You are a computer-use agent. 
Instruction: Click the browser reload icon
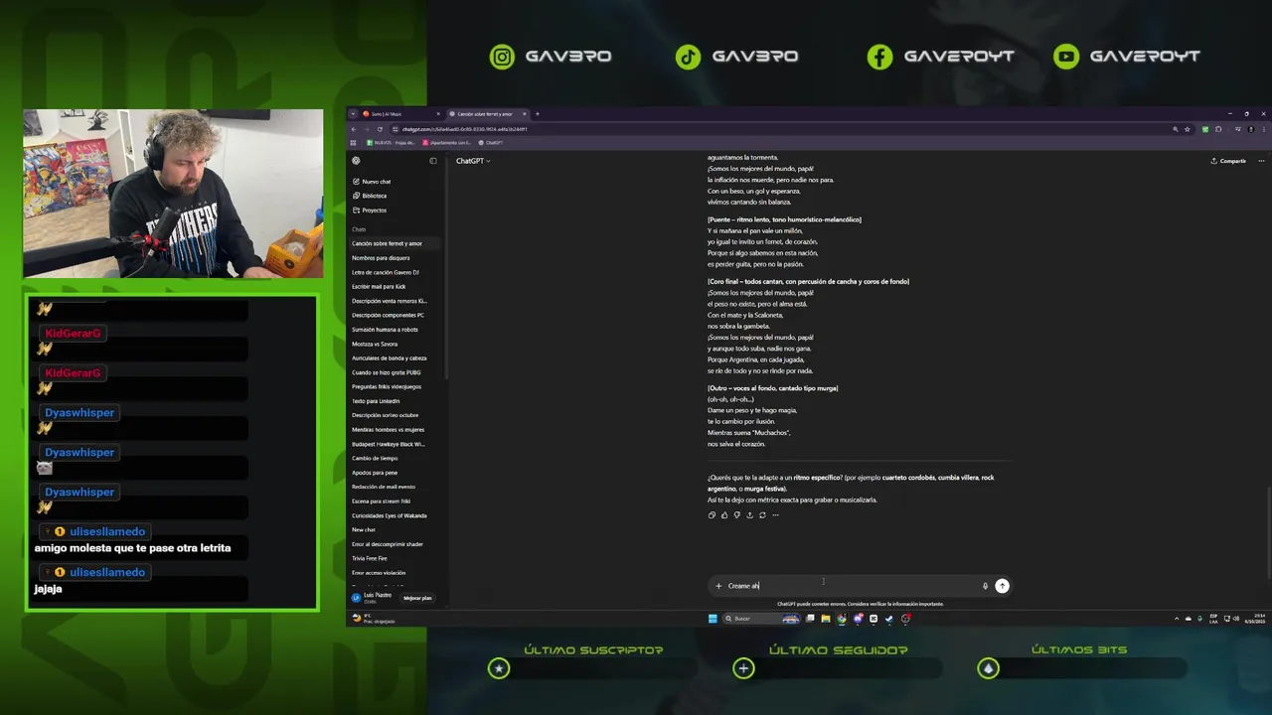(380, 129)
